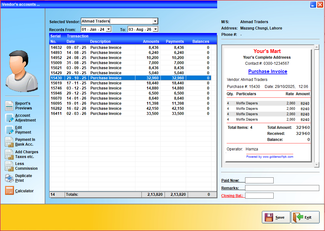
Task: Select row with serial 15009
Action: coord(130,63)
